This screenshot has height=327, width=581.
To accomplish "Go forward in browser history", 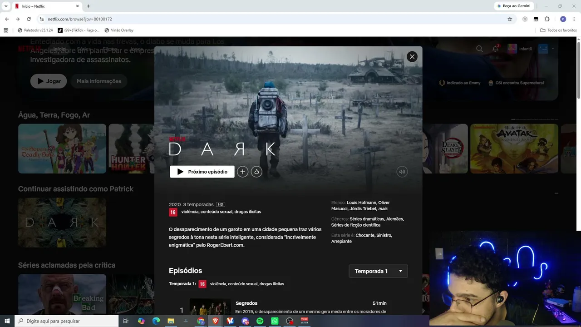I will (x=18, y=19).
